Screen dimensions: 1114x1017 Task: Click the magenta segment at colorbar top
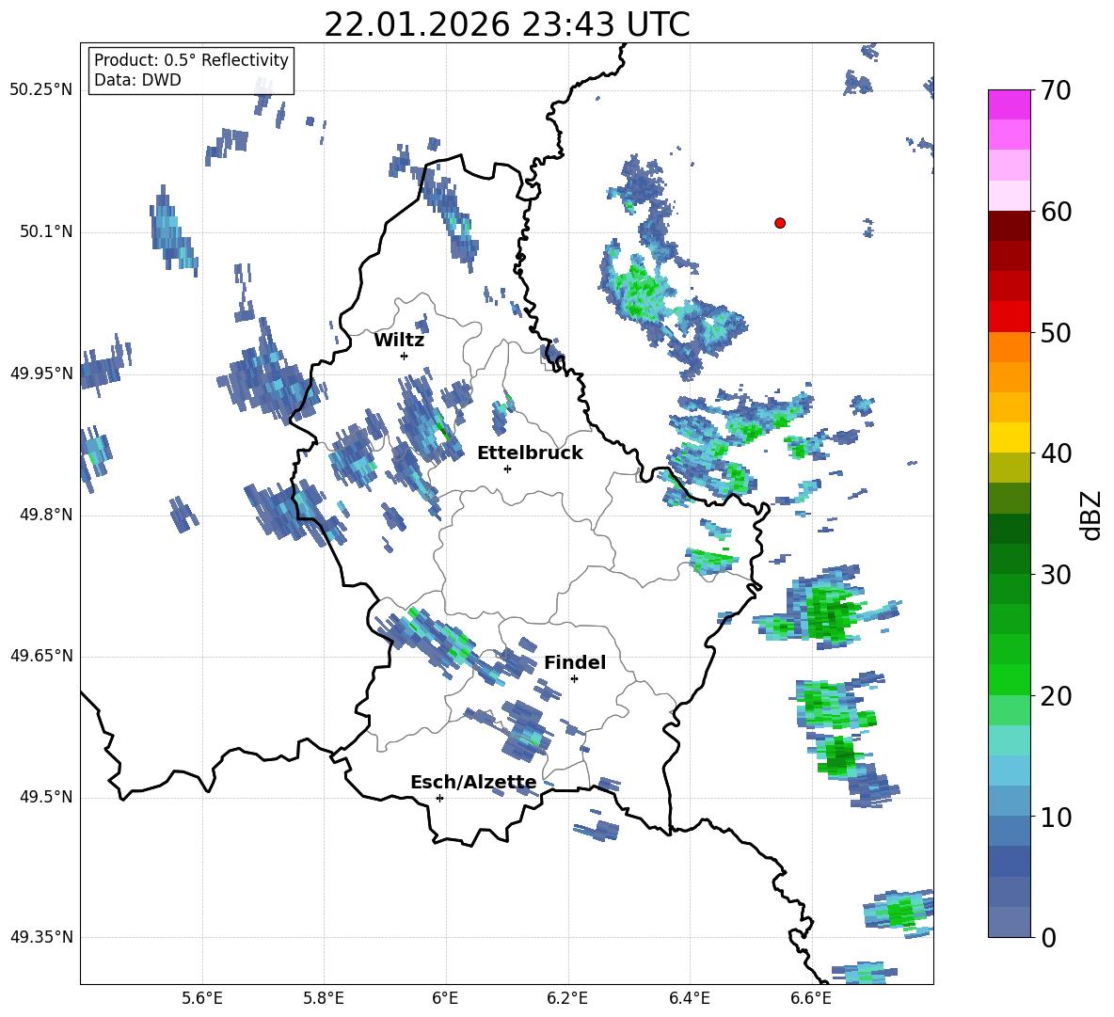(x=1009, y=104)
